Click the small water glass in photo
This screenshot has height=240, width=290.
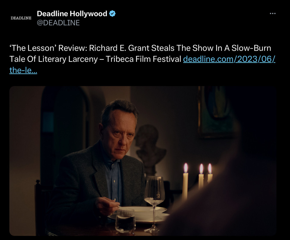pos(125,220)
